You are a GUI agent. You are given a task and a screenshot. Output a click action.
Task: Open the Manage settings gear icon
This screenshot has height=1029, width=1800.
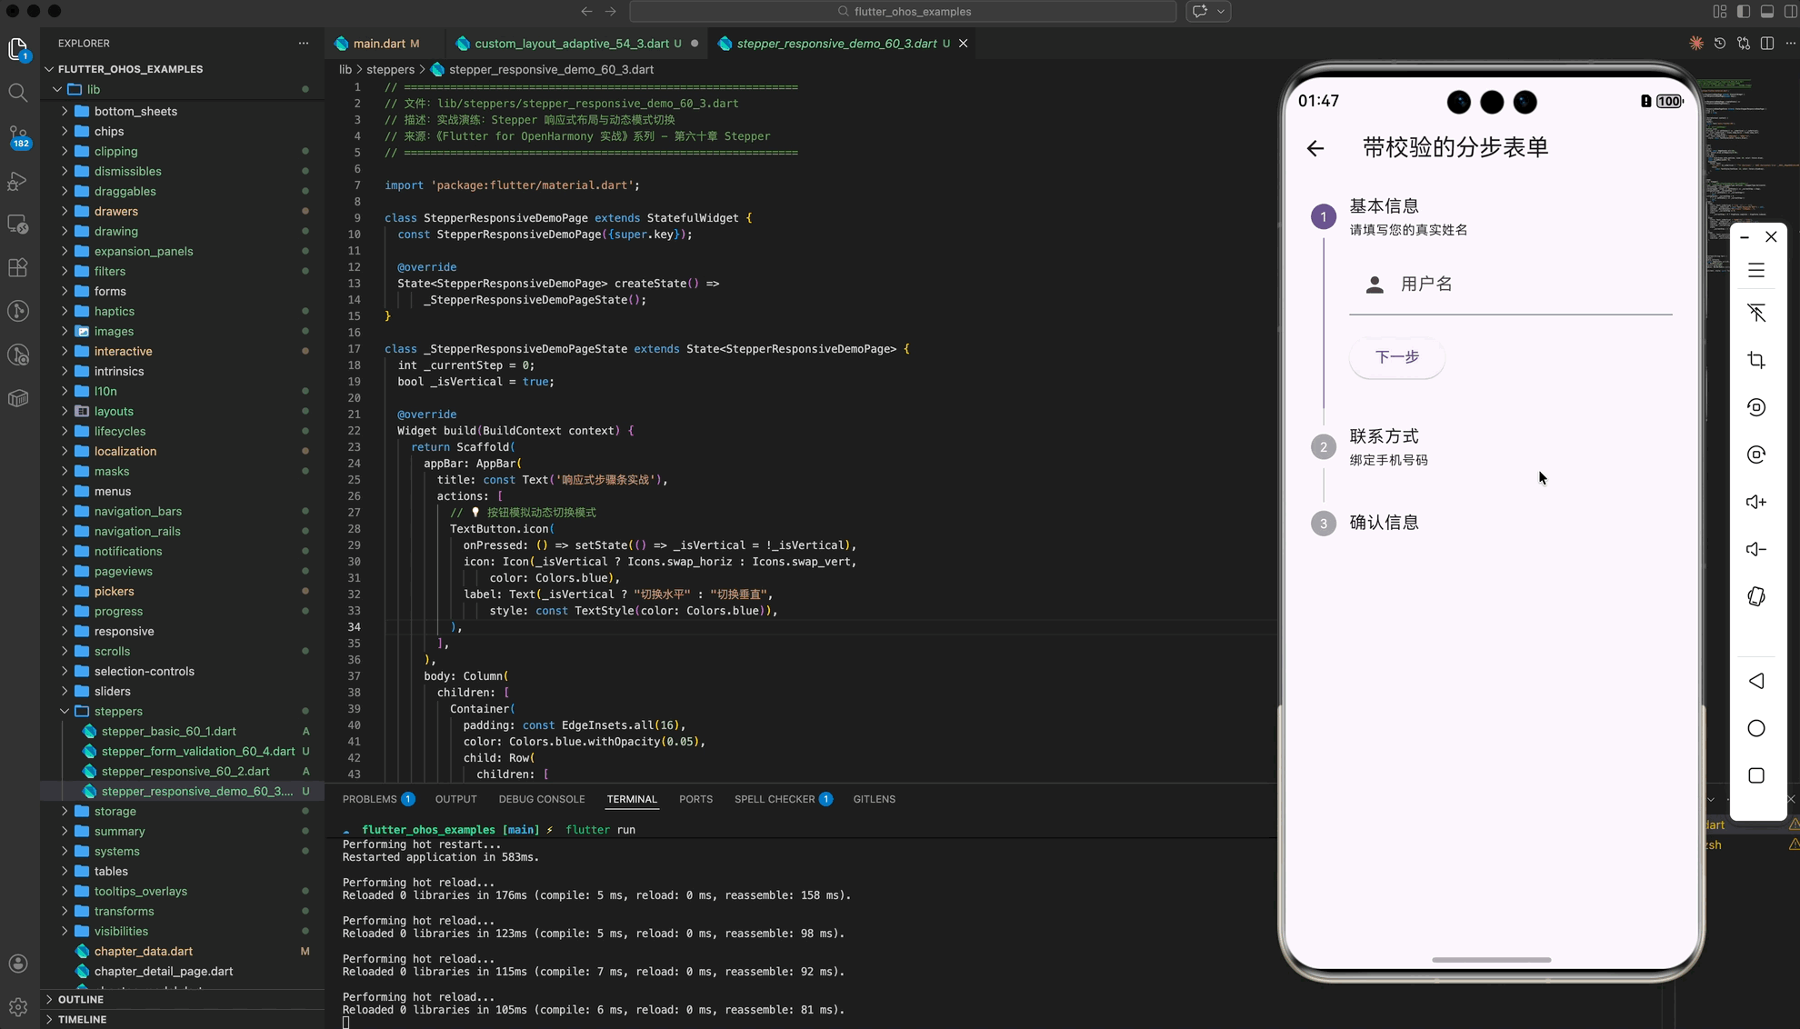(18, 1007)
